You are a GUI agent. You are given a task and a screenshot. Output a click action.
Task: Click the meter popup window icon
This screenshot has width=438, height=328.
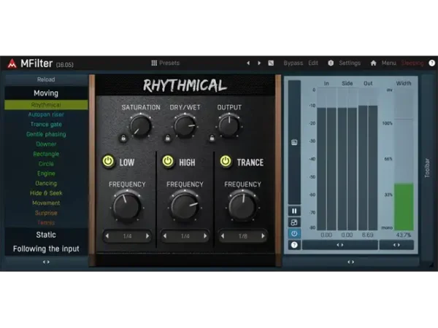(x=294, y=222)
